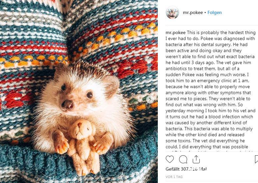Go to next photo with the arrow
Screen dimensions: 258x183
coord(150,99)
